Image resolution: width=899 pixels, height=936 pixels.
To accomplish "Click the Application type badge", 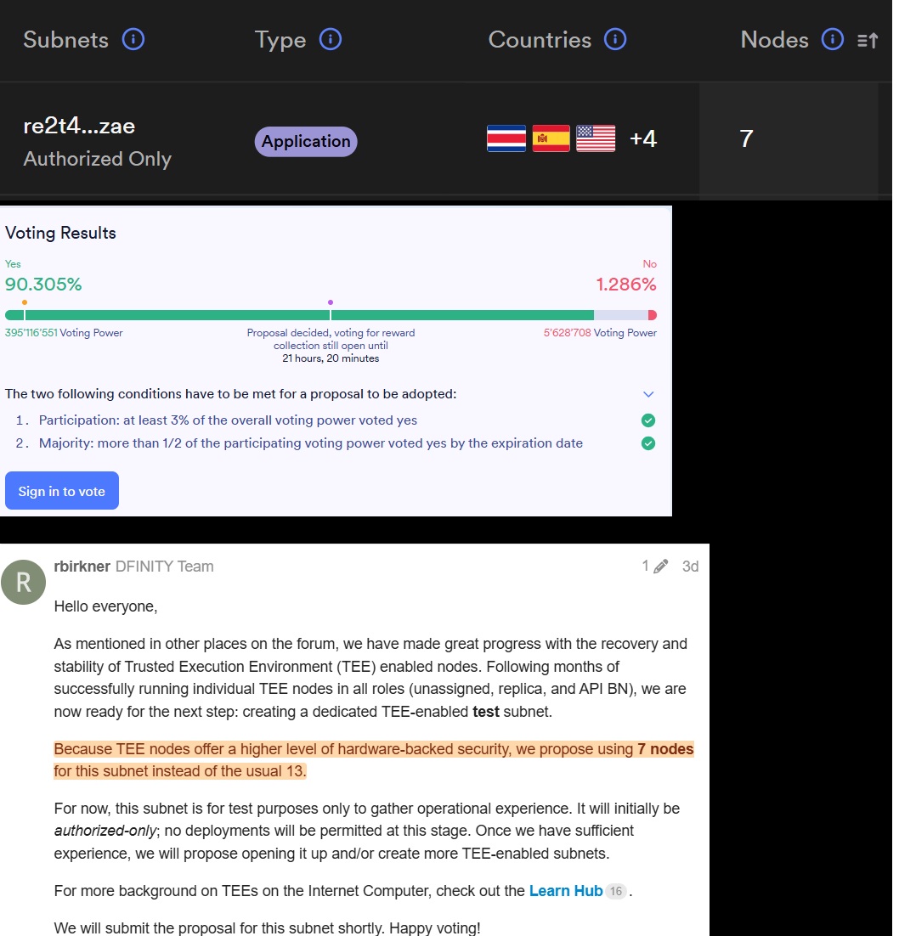I will (306, 142).
